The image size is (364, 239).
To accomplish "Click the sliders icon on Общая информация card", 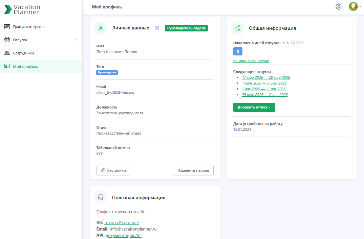I will click(x=238, y=28).
